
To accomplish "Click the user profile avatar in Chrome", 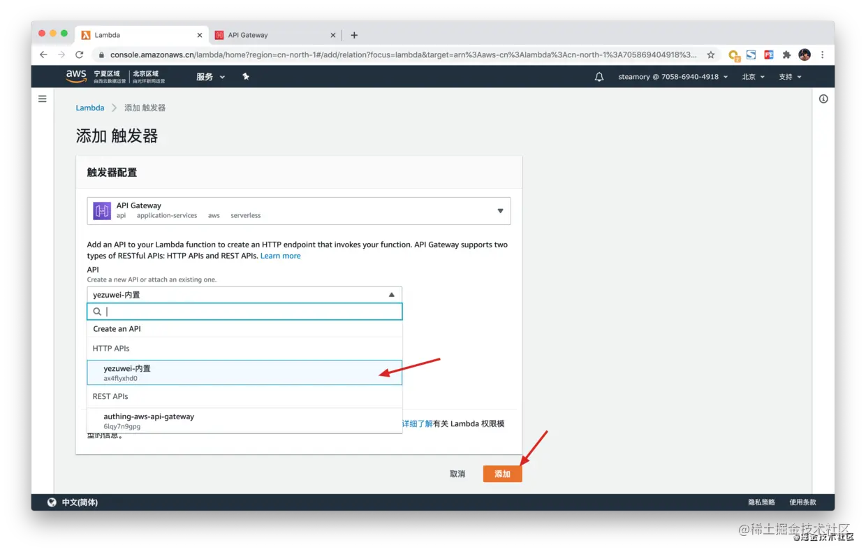I will coord(805,55).
